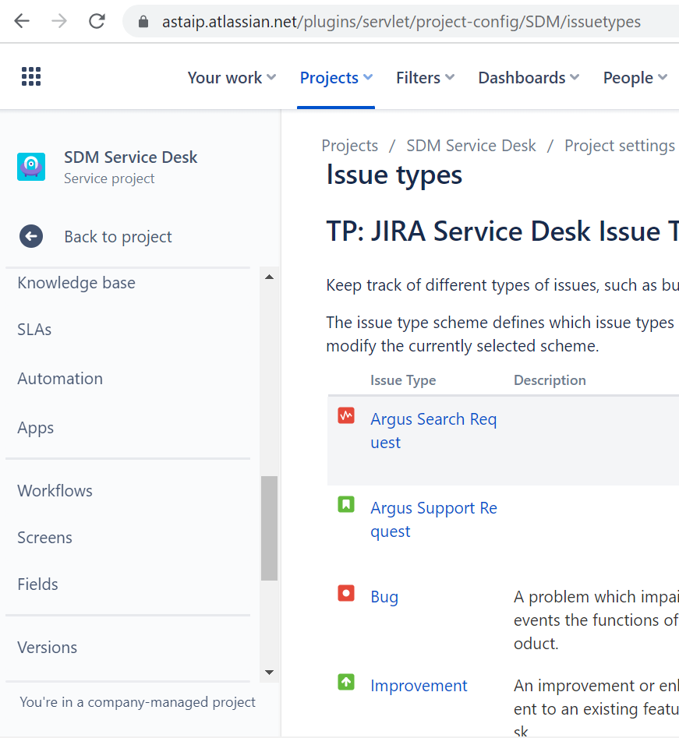Image resolution: width=679 pixels, height=738 pixels.
Task: Open Apps in the sidebar
Action: pyautogui.click(x=36, y=428)
